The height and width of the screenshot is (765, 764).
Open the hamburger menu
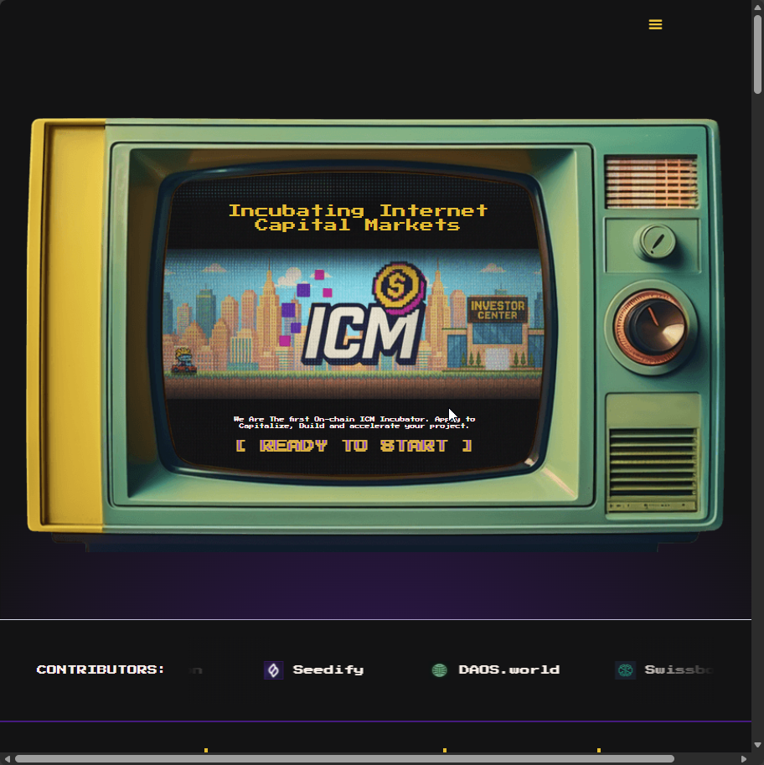click(x=655, y=25)
